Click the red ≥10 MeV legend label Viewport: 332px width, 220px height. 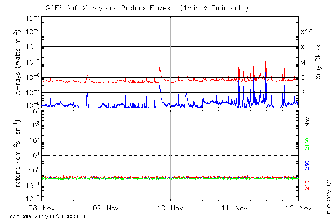pos(308,186)
